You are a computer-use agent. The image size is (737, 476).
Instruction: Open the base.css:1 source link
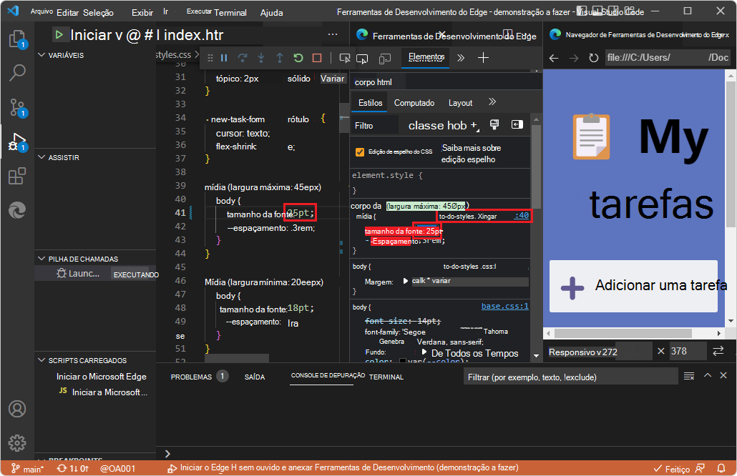tap(504, 306)
